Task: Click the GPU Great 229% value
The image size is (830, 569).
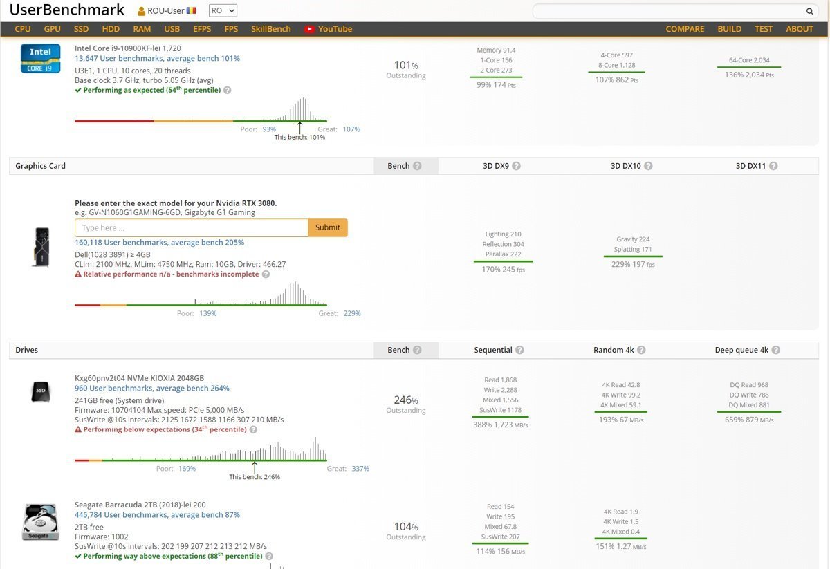Action: point(352,313)
